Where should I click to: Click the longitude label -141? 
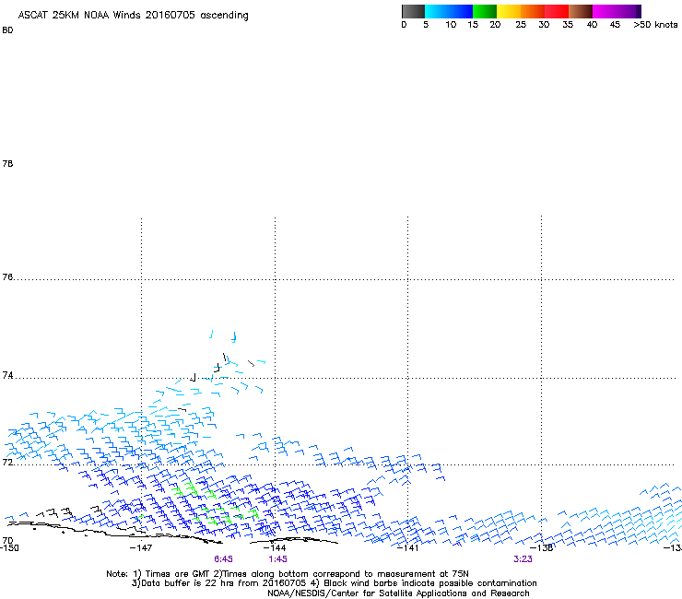pos(408,547)
